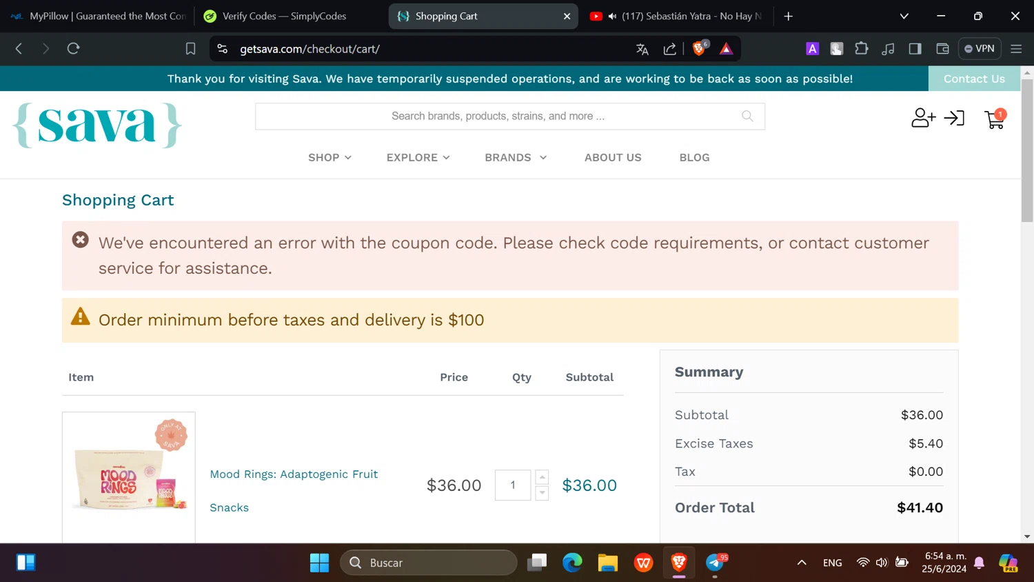Click the translate page icon
This screenshot has width=1034, height=582.
pyautogui.click(x=642, y=49)
